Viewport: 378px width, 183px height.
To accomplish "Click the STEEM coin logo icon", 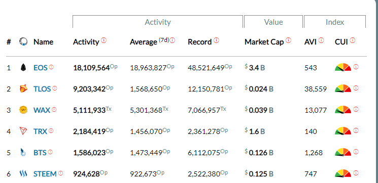I will 23,173.
